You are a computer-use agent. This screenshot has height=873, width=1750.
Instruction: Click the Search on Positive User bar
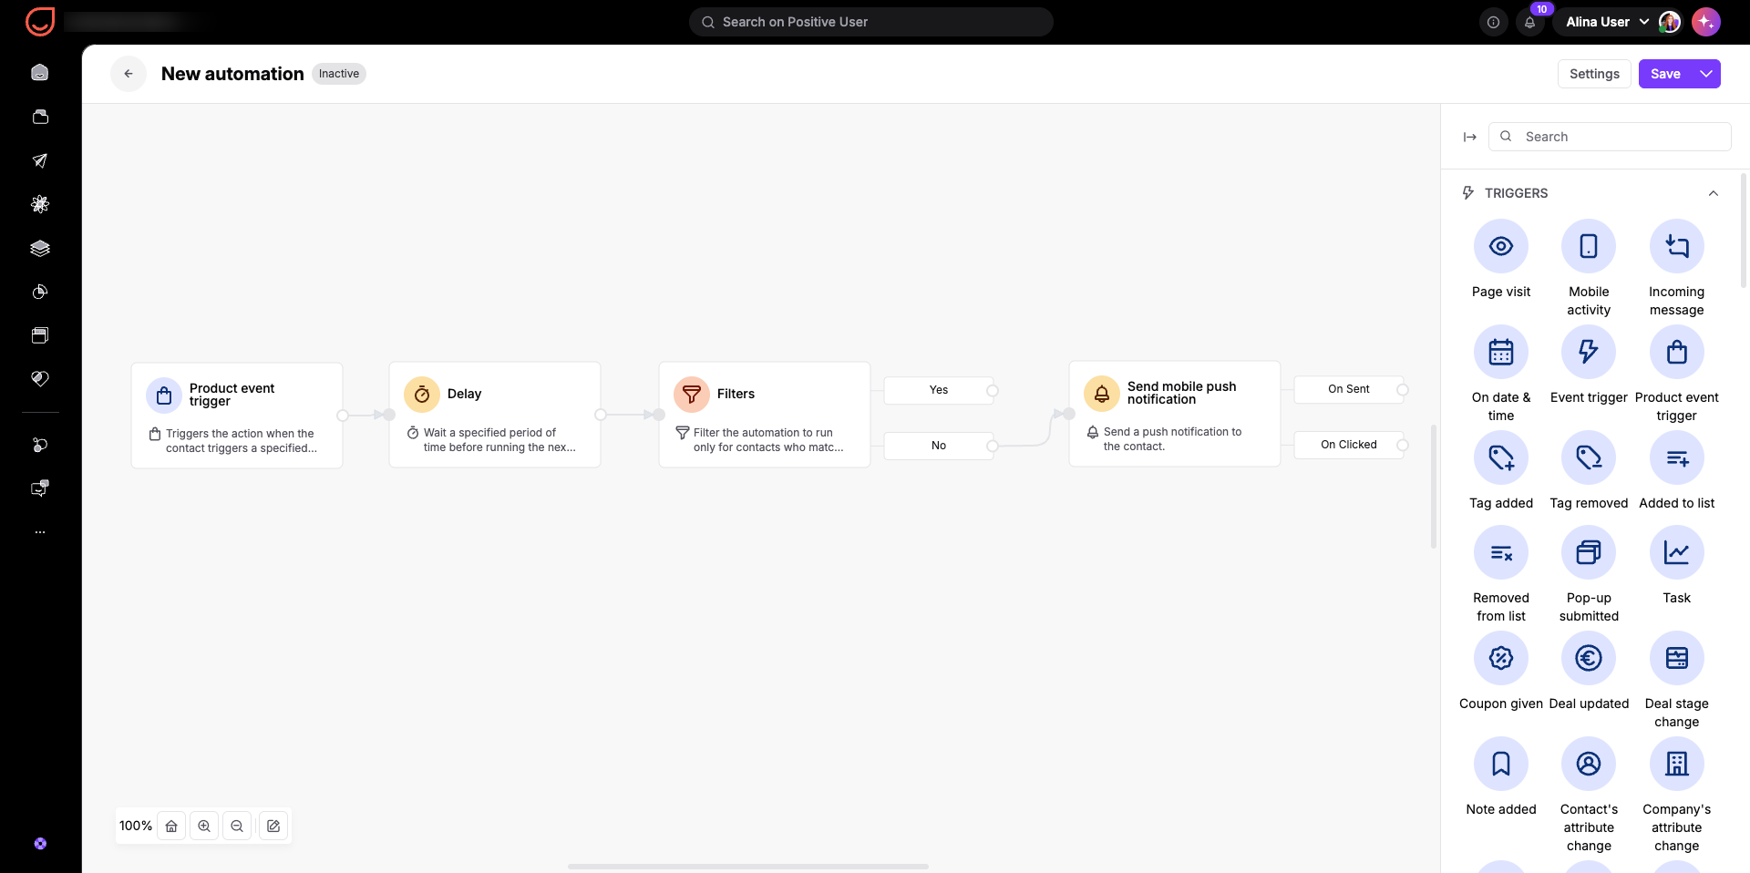870,22
